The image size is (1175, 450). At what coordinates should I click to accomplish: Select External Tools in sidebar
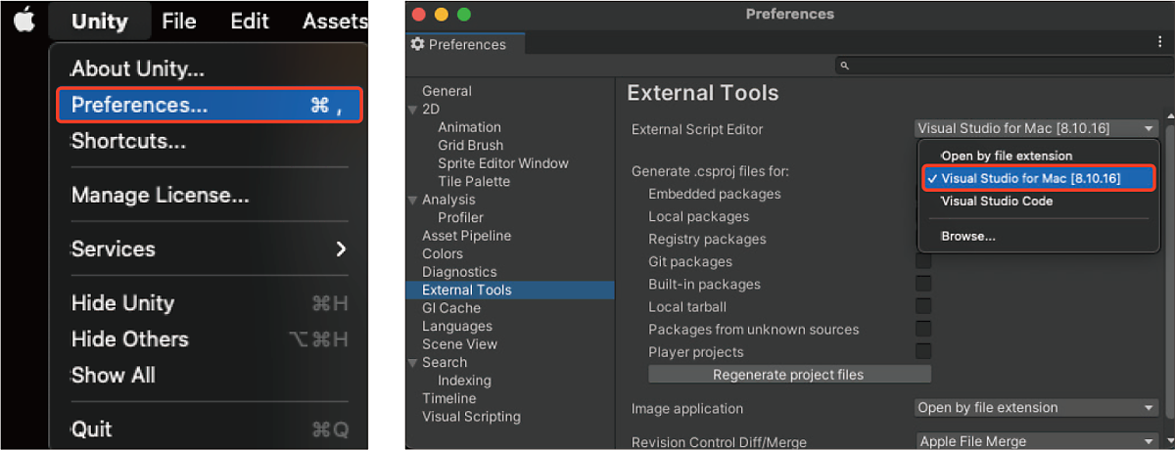pos(510,290)
